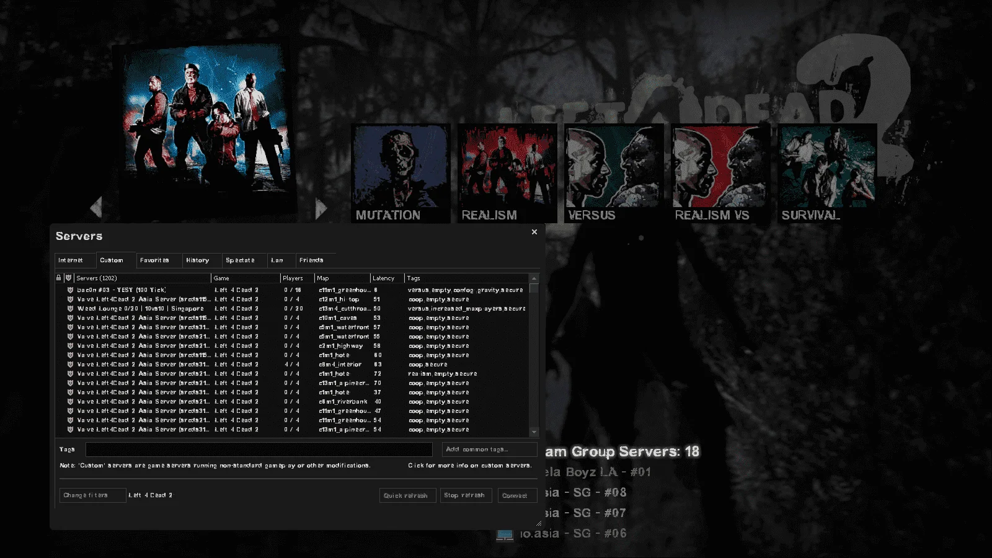This screenshot has width=992, height=558.
Task: Select the Mutation game mode tile
Action: coord(401,173)
